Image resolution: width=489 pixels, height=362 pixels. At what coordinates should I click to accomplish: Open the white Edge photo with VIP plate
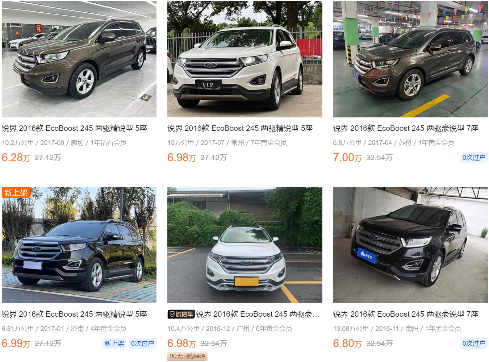click(244, 59)
